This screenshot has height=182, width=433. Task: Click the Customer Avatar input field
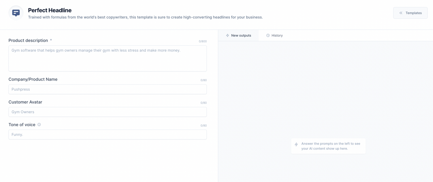(108, 112)
